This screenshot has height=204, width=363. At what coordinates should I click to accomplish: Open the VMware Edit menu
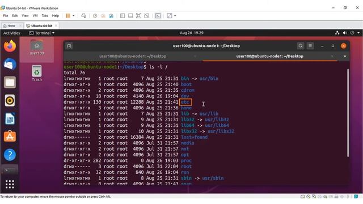click(x=15, y=16)
